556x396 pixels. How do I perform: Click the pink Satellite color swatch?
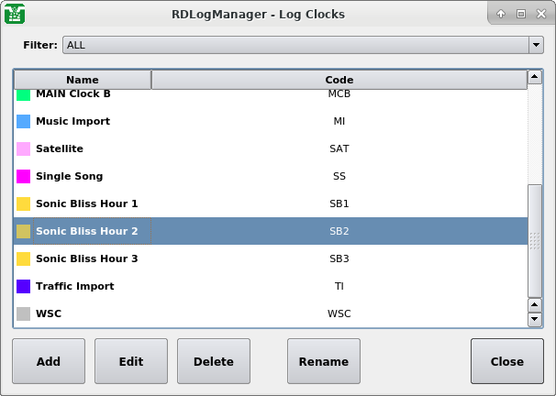[x=24, y=148]
